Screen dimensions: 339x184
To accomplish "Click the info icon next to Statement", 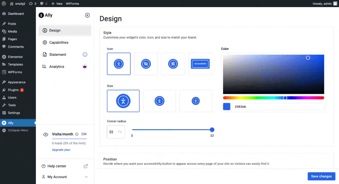I will pyautogui.click(x=85, y=54).
